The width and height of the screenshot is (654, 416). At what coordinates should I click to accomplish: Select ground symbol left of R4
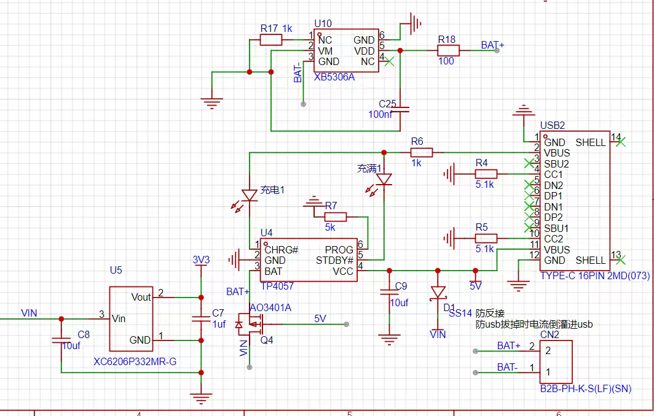pos(450,174)
